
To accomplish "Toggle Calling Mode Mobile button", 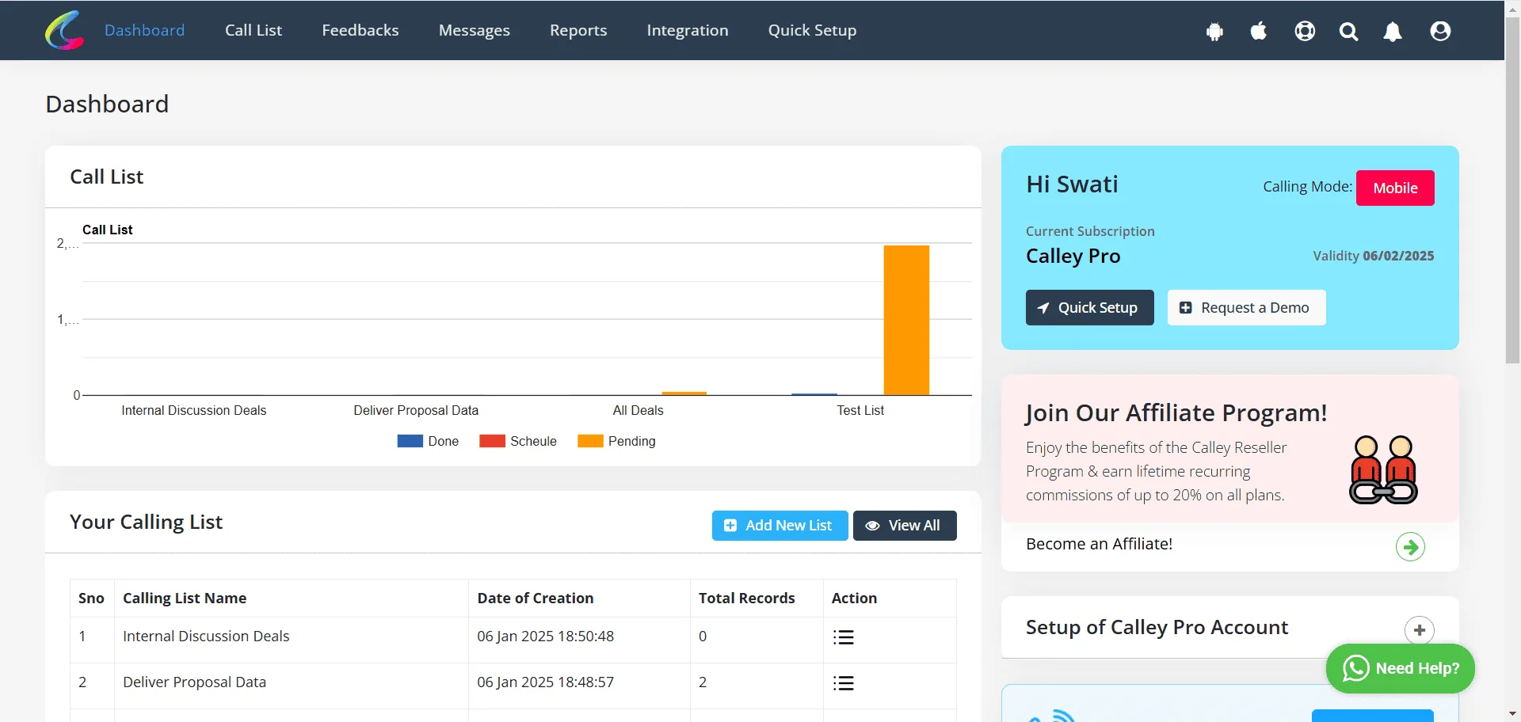I will [x=1395, y=188].
